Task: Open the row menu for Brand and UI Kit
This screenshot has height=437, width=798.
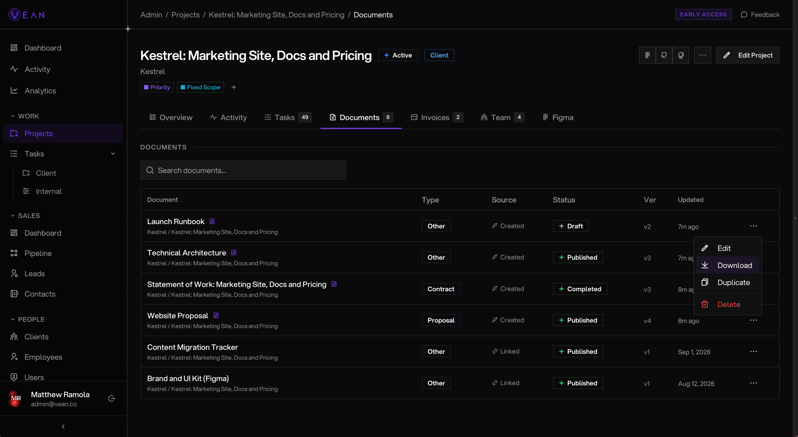Action: click(x=753, y=383)
